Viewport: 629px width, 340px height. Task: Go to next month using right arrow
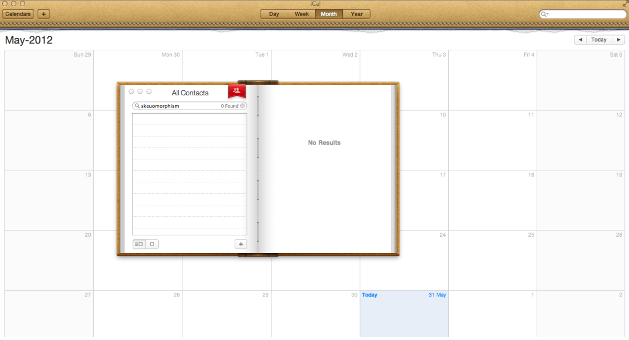(619, 40)
